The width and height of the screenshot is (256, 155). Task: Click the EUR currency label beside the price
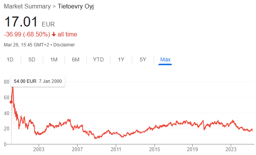point(48,25)
